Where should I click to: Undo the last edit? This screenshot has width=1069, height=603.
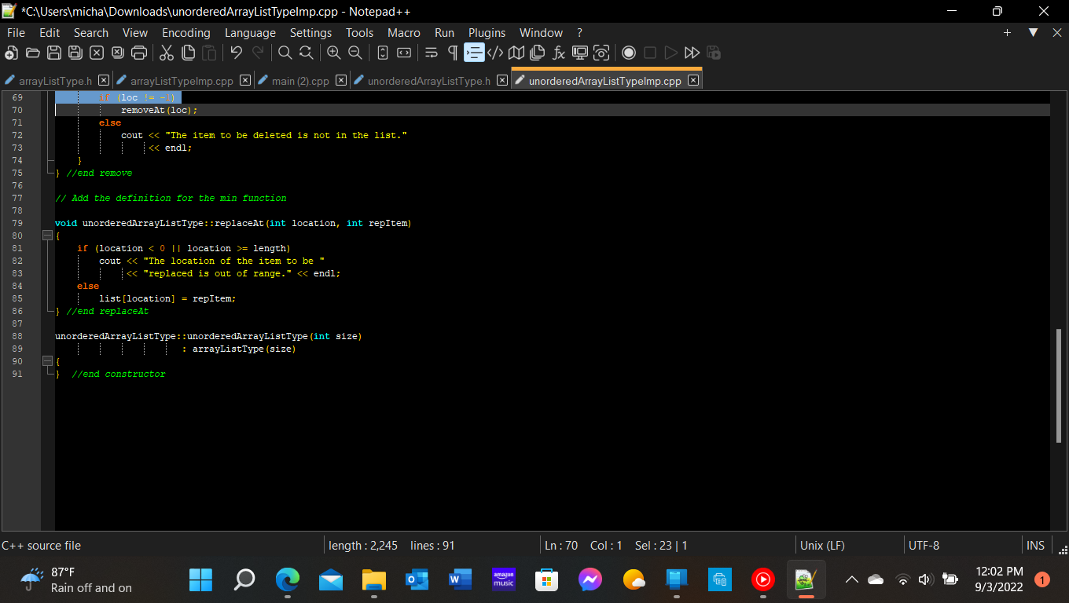tap(236, 53)
